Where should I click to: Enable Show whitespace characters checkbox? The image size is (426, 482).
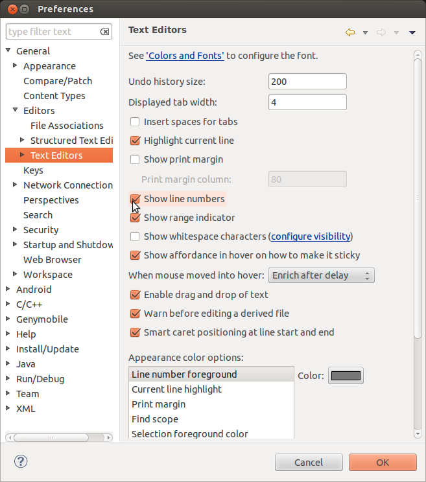(136, 236)
